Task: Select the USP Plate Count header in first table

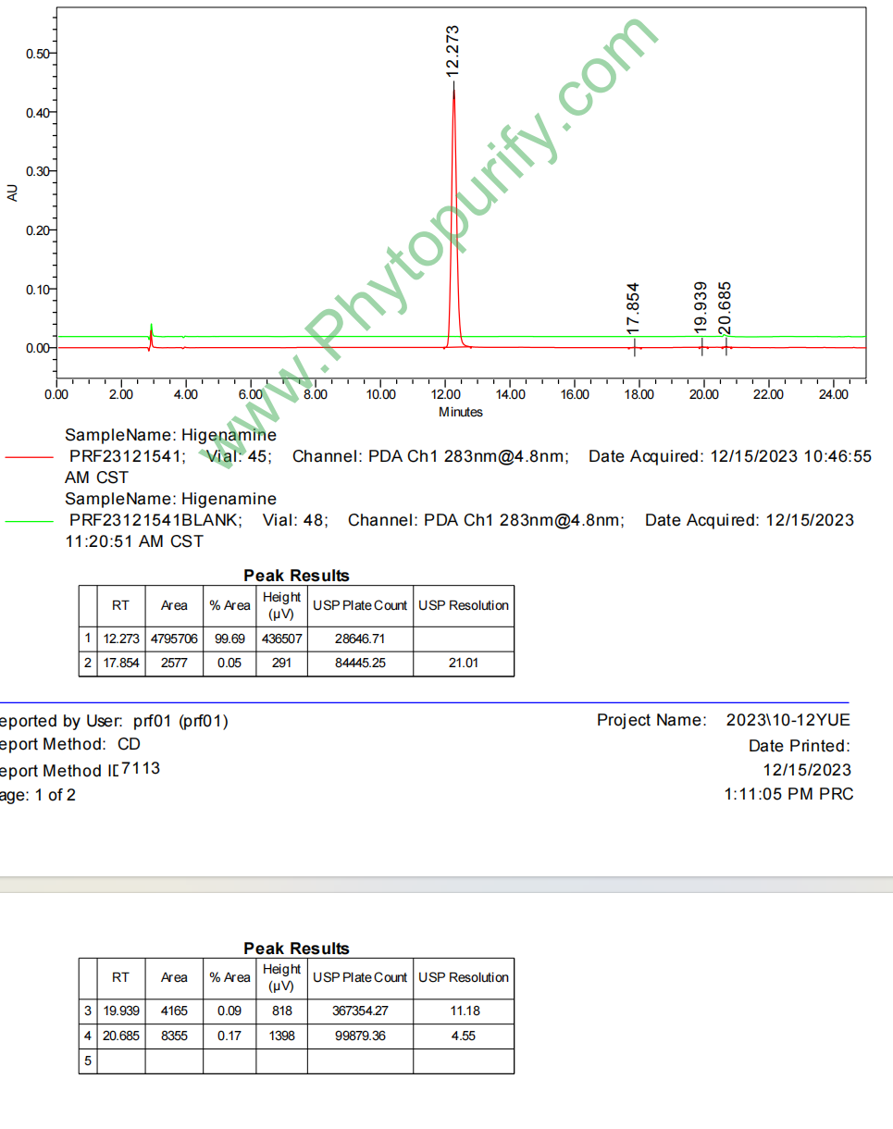Action: pos(360,605)
